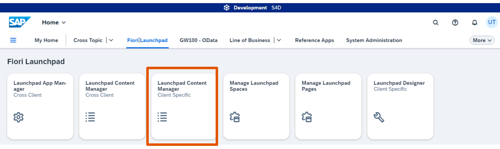Open Launchpad Content Manager Cross Client title
The image size is (500, 149).
110,86
